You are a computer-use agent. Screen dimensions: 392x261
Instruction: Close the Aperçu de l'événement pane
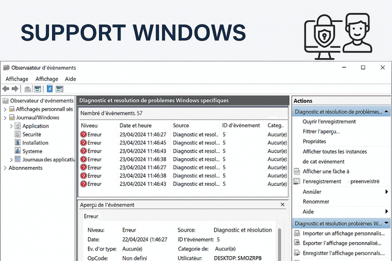click(x=283, y=205)
